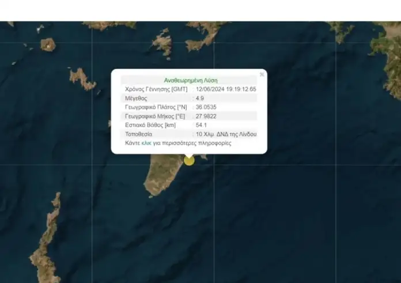Open the 'κλικ' link for more information

[x=146, y=143]
